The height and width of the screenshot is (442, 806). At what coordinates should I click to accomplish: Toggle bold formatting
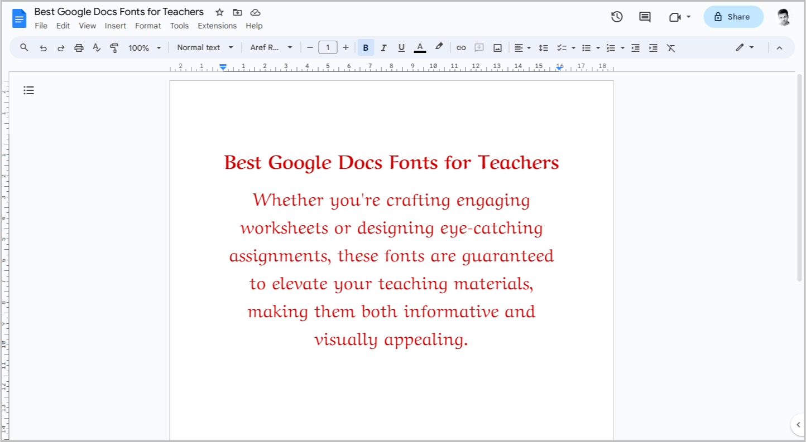[366, 47]
